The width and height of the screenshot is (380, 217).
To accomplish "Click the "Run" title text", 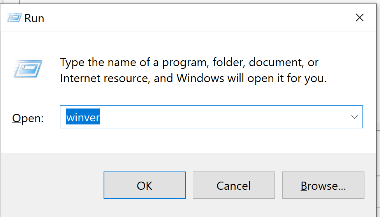I will [34, 18].
